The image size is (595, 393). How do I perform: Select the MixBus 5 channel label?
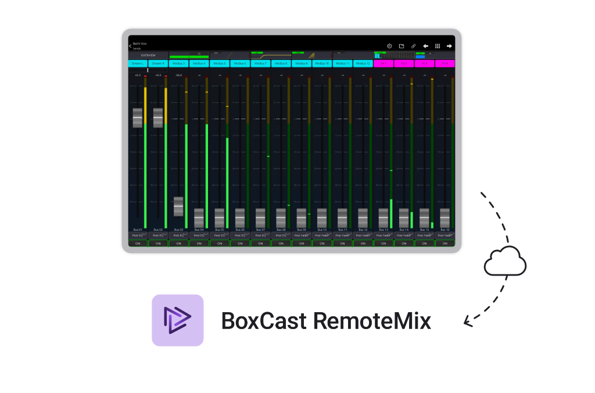pos(220,63)
